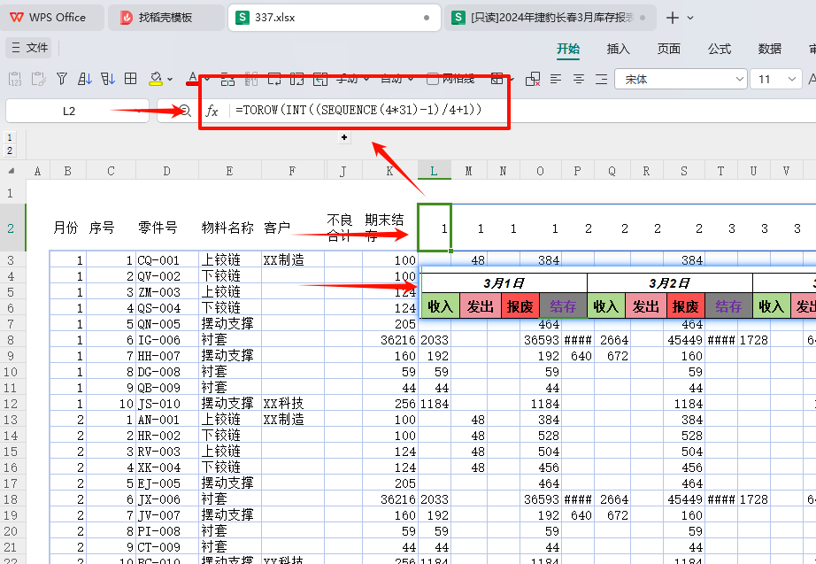Click the paste-as-values clipboard icon
This screenshot has height=564, width=816.
point(15,79)
